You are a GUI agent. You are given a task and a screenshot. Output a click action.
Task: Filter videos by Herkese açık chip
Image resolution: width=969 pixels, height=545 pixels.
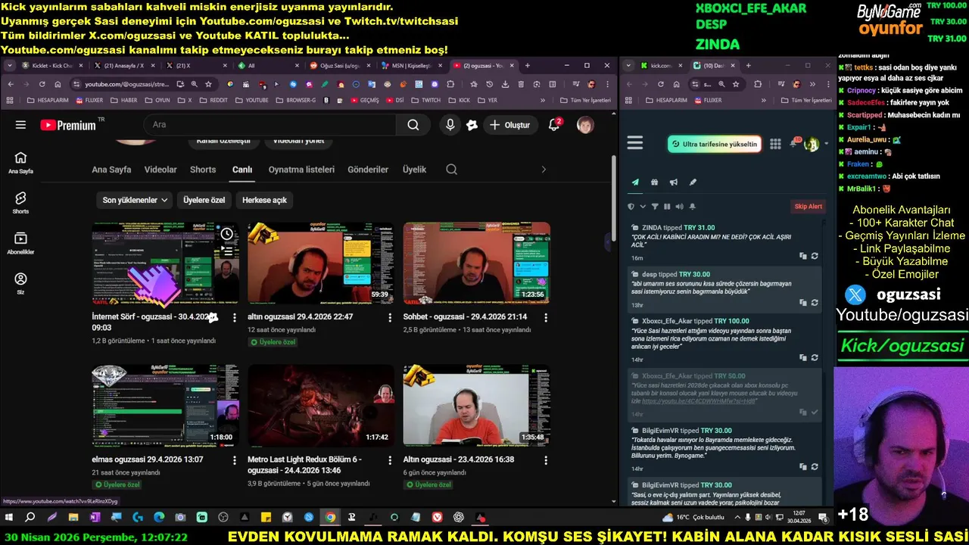click(x=264, y=200)
